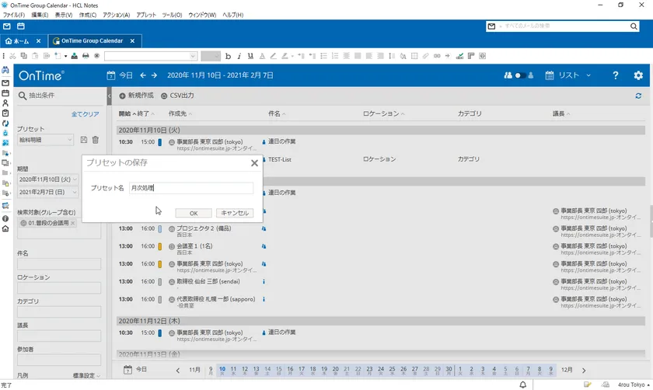This screenshot has width=653, height=390.
Task: Open help with the question mark icon
Action: (x=616, y=75)
